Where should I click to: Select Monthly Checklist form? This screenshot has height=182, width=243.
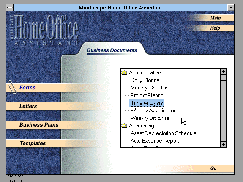pos(150,88)
